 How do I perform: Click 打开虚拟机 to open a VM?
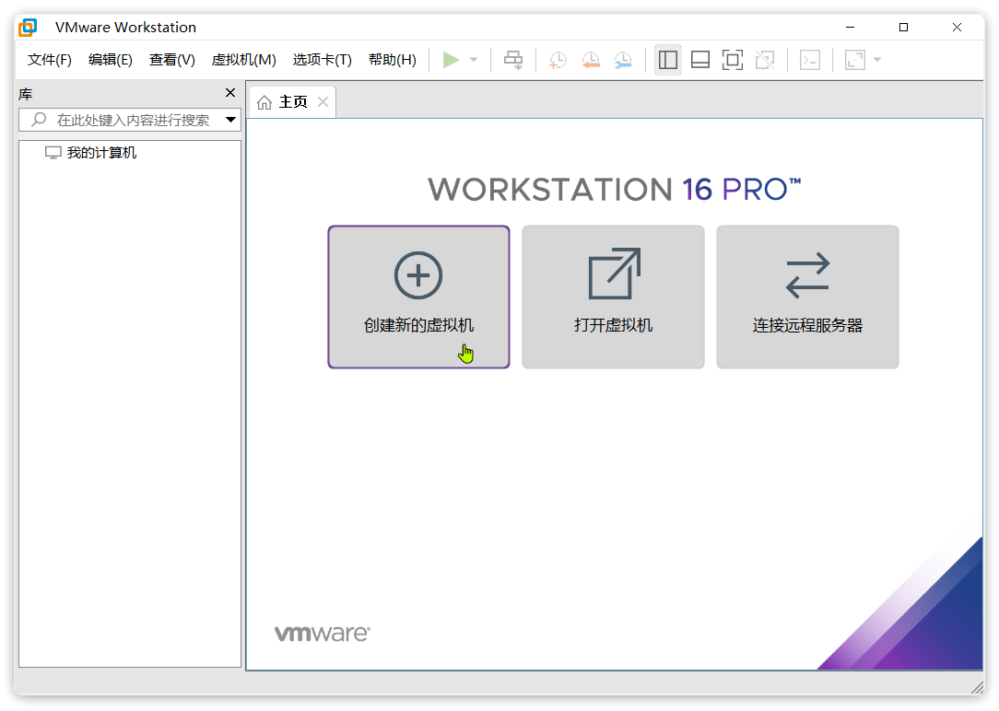[613, 297]
